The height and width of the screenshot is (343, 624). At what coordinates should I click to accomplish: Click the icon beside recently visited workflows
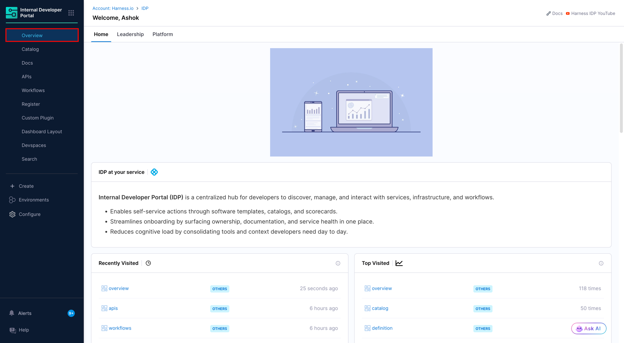(104, 328)
